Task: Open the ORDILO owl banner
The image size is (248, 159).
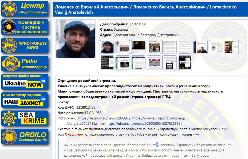Action: pos(25,137)
